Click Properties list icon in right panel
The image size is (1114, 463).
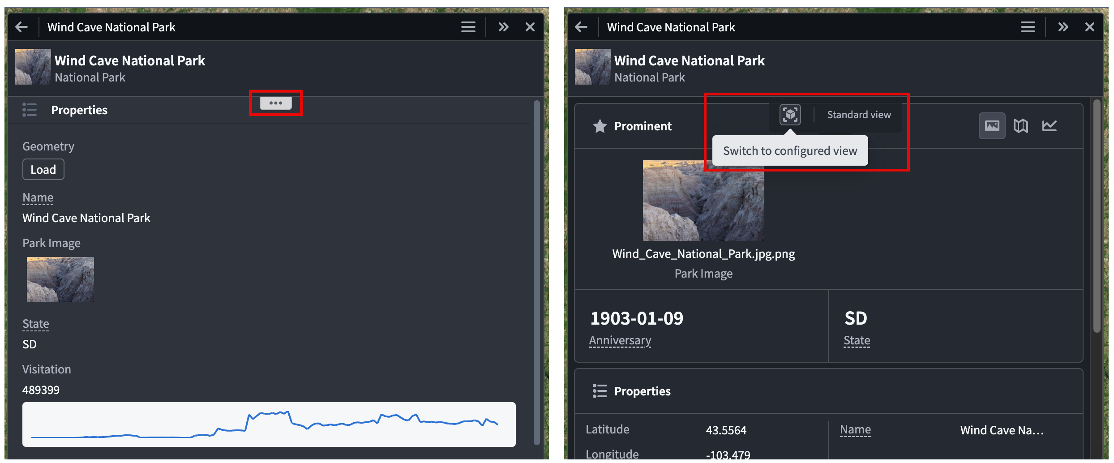pos(600,391)
